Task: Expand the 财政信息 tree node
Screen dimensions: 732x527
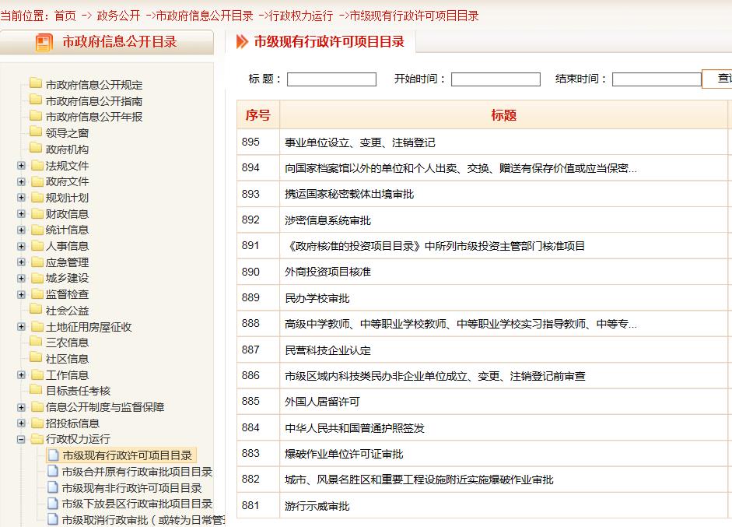Action: click(x=21, y=214)
